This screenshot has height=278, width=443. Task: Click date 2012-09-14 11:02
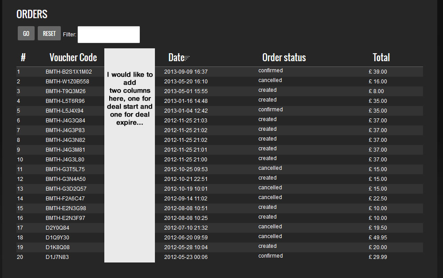[186, 198]
